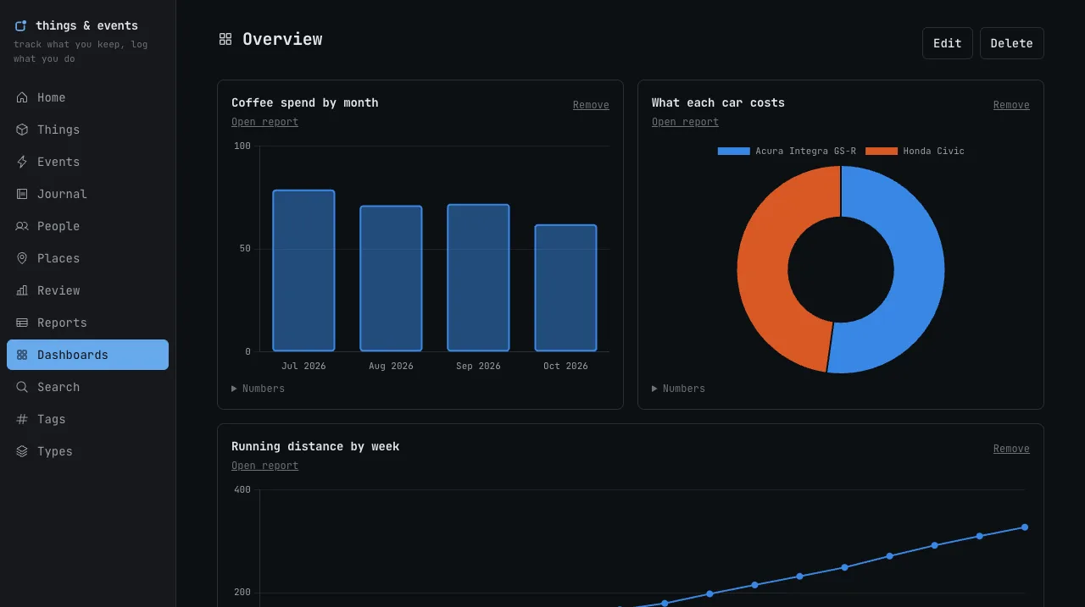Select the Dashboards menu item
This screenshot has width=1085, height=607.
coord(87,355)
